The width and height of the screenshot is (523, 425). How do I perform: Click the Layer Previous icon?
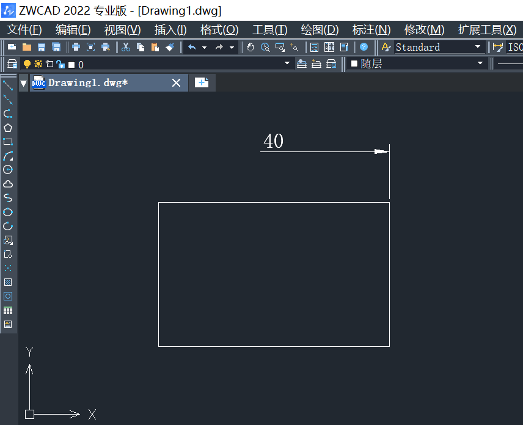[316, 64]
